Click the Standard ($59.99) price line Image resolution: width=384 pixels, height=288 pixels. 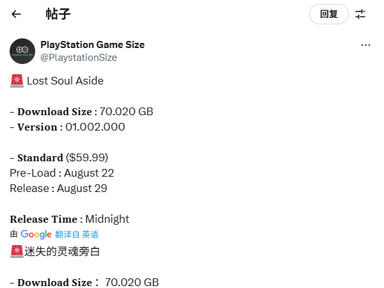pyautogui.click(x=59, y=157)
